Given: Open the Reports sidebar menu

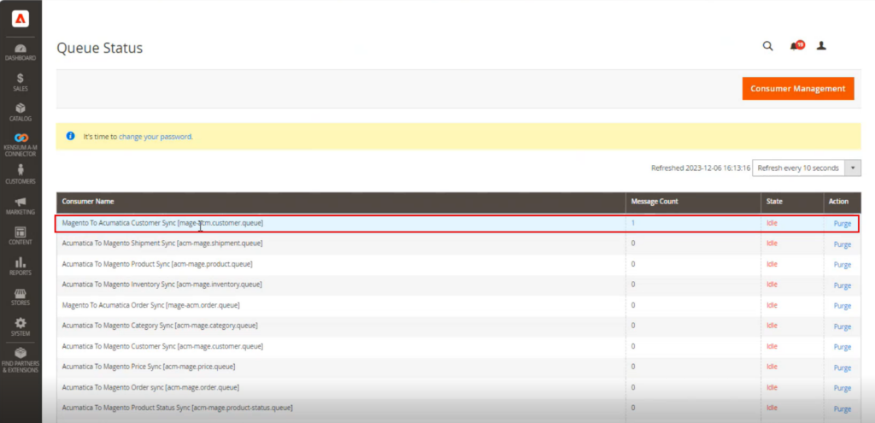Looking at the screenshot, I should [x=21, y=267].
